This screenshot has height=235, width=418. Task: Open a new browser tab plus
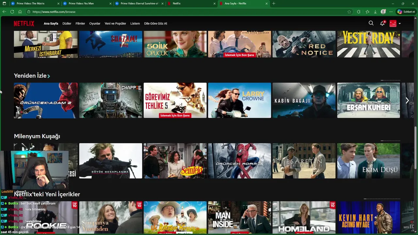pyautogui.click(x=274, y=4)
